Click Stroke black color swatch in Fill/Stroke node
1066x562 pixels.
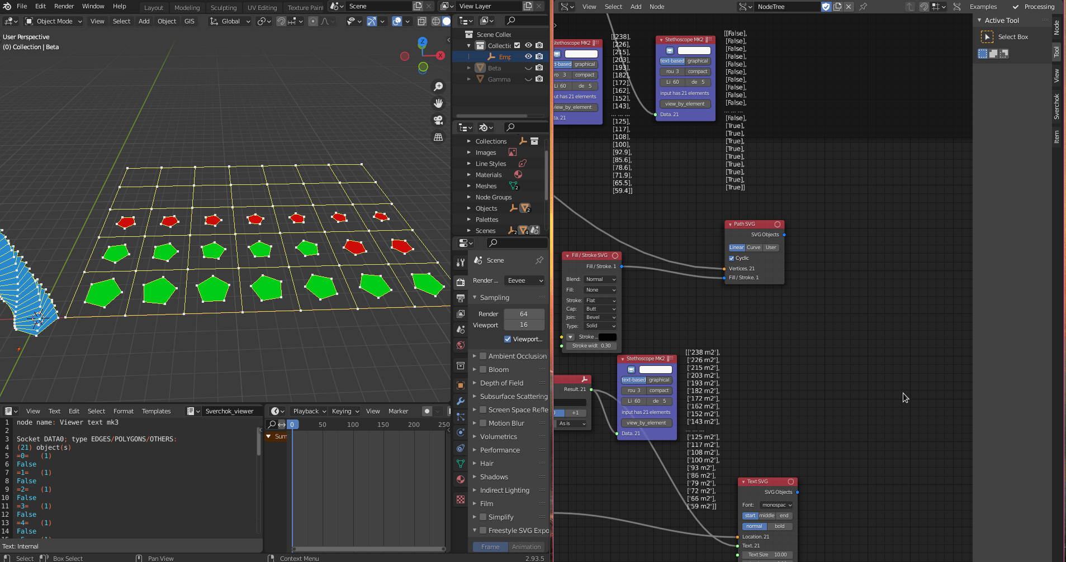pyautogui.click(x=608, y=337)
